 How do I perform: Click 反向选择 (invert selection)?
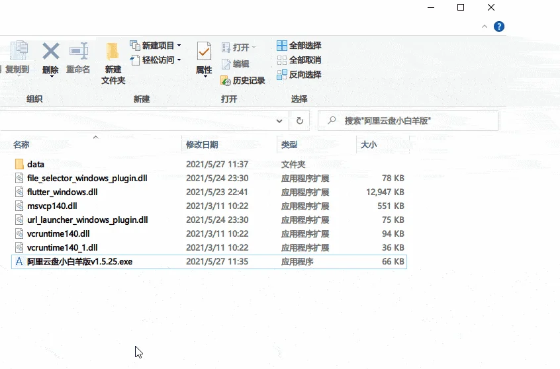pyautogui.click(x=299, y=74)
